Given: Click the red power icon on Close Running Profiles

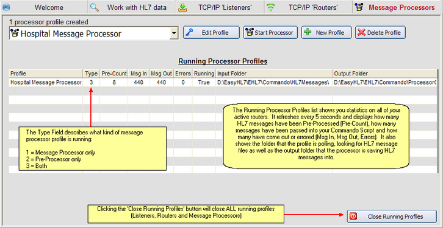Looking at the screenshot, I should [x=353, y=216].
